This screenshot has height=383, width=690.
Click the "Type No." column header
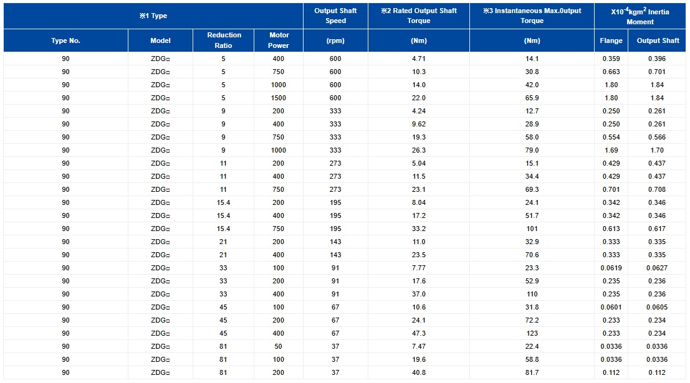coord(65,40)
